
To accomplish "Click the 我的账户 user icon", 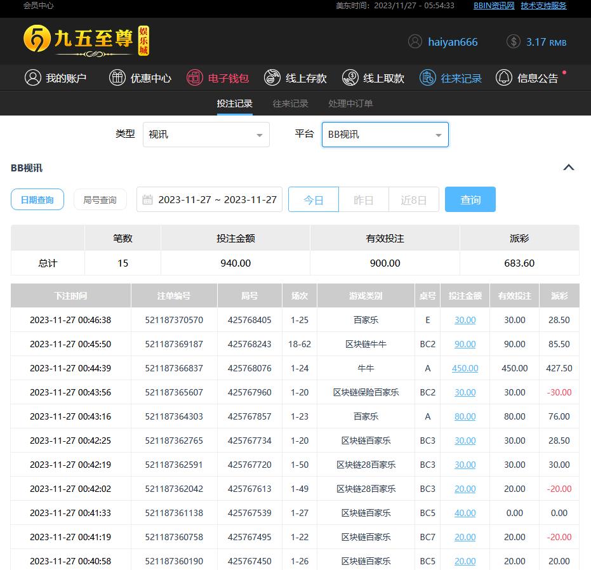I will [x=32, y=78].
